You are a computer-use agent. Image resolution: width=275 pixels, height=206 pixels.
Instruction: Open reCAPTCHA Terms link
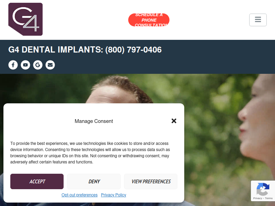[269, 198]
